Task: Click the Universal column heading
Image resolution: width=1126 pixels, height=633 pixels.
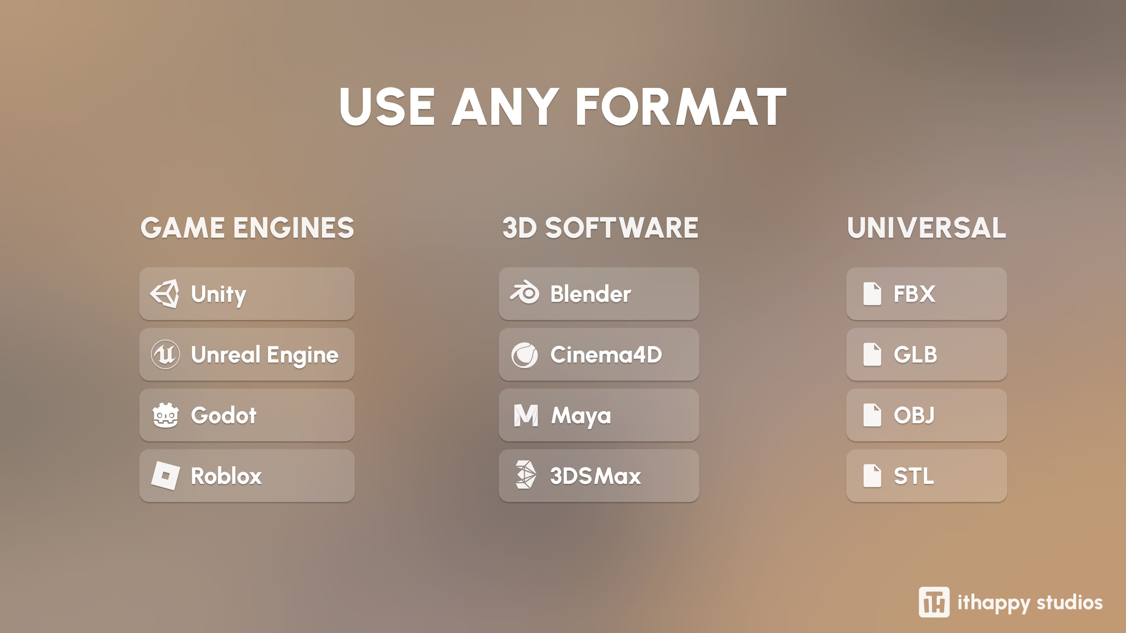Action: [x=926, y=228]
